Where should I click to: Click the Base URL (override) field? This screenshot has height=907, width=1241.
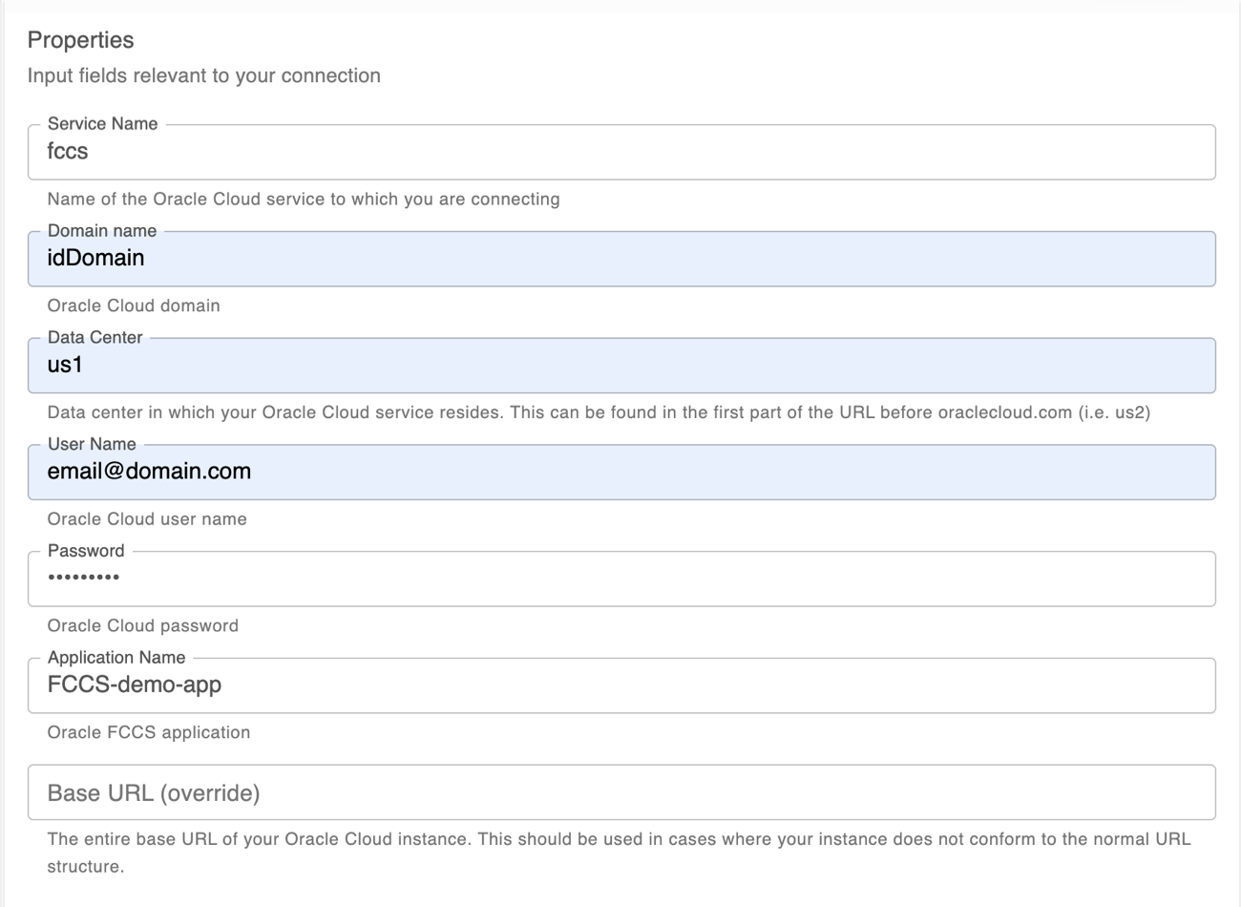(621, 792)
